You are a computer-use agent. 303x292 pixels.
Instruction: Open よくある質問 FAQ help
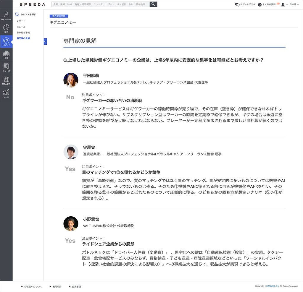tap(268, 5)
